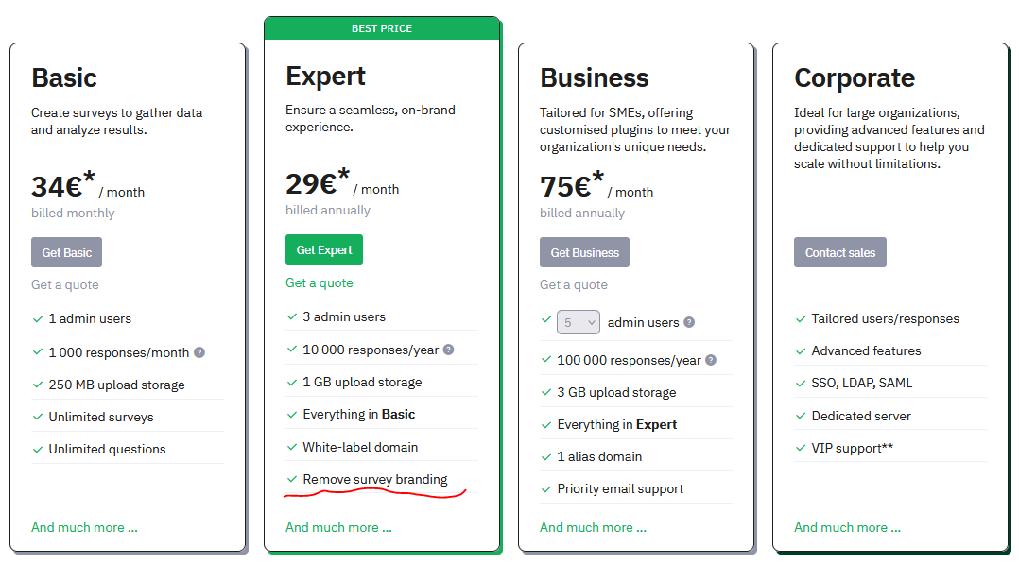The width and height of the screenshot is (1019, 564).
Task: Expand And much more in Corporate plan
Action: point(847,527)
